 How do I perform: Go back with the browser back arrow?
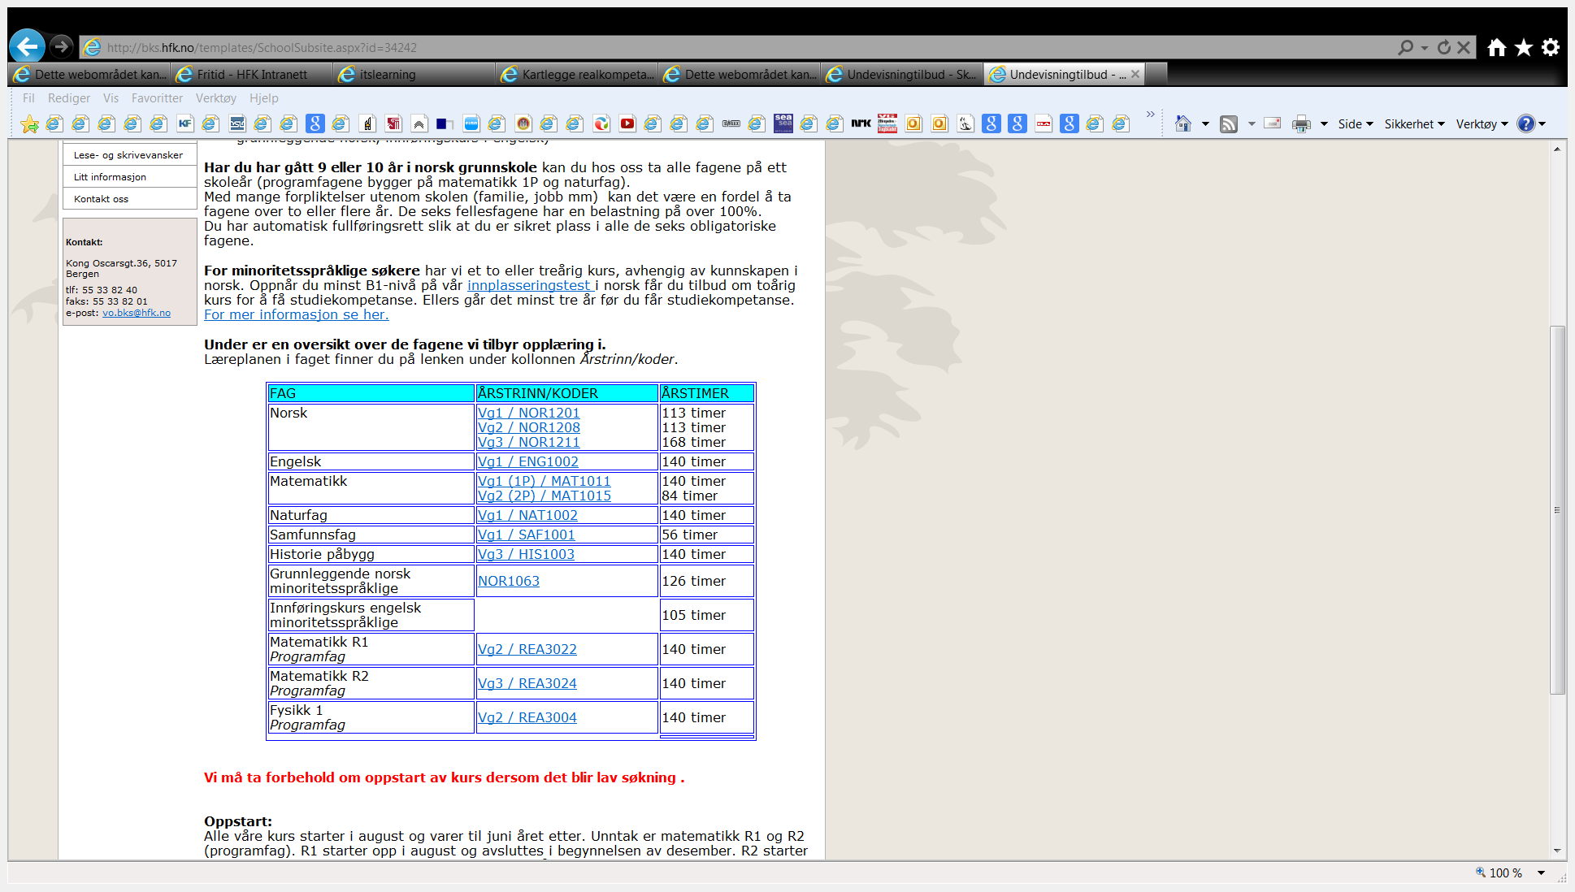point(27,46)
